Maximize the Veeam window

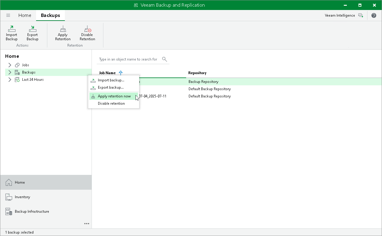(x=360, y=5)
